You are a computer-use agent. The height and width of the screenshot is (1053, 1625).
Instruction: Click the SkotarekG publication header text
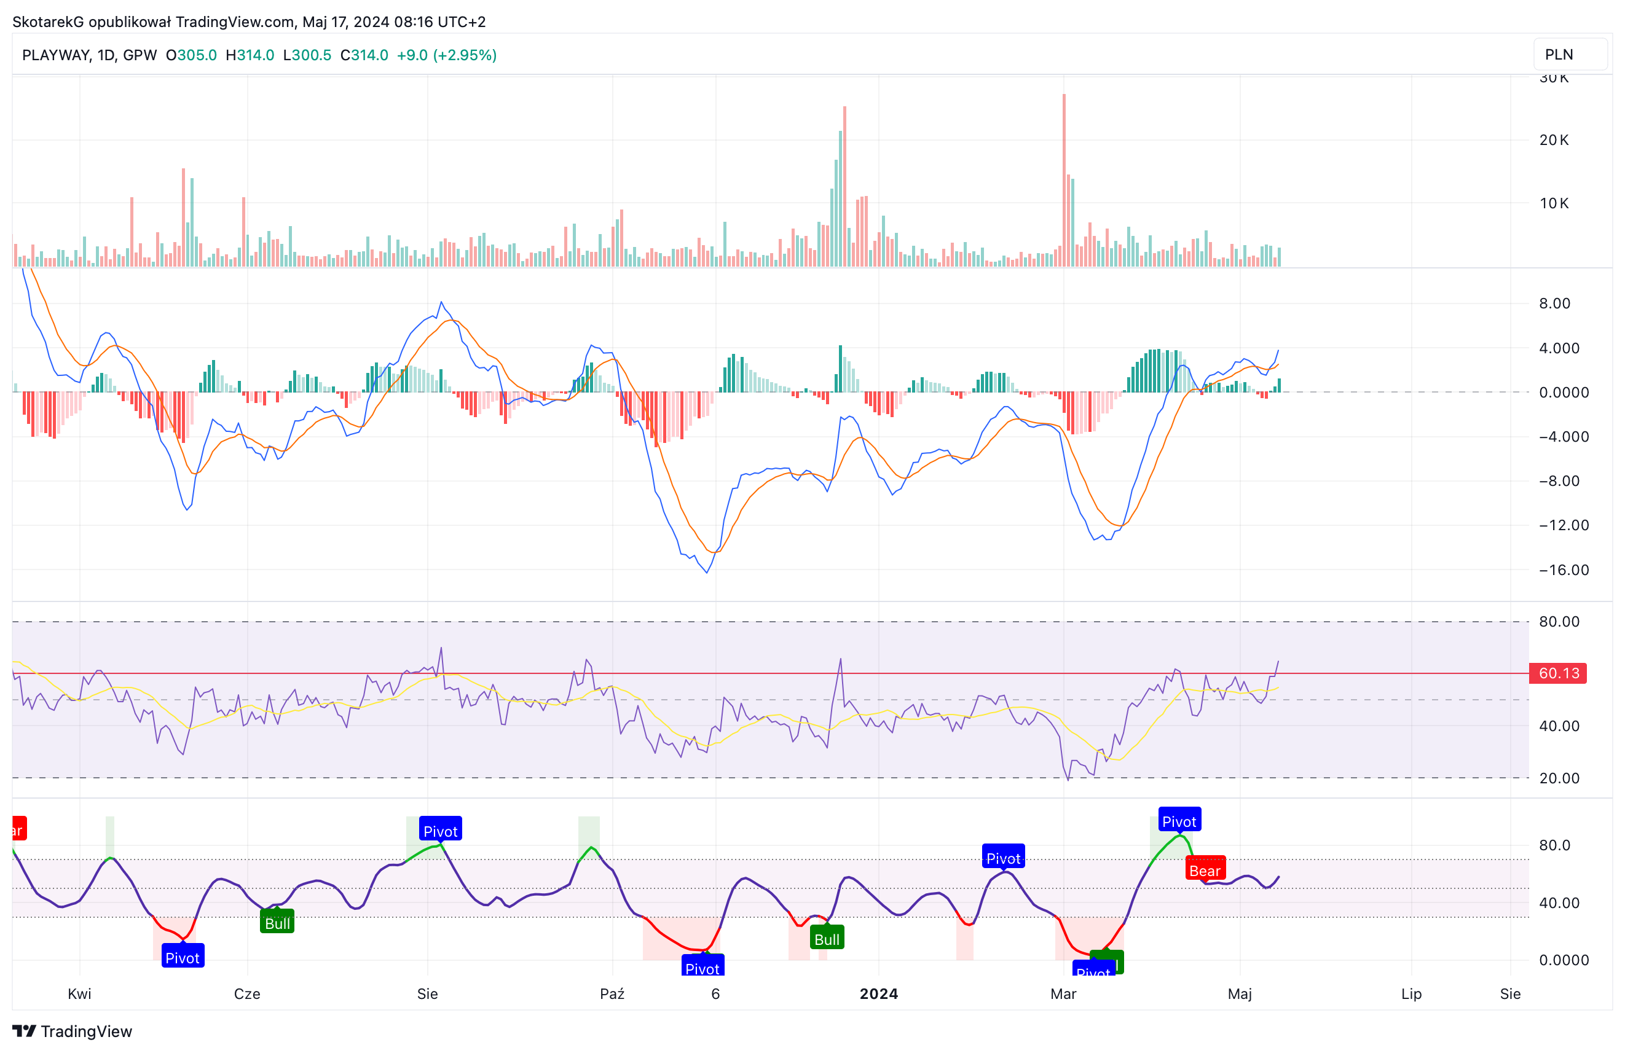coord(249,22)
